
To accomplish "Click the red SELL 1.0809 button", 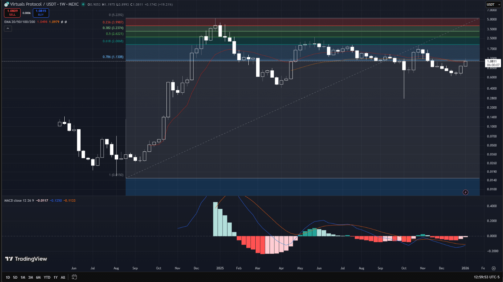I will pos(12,13).
